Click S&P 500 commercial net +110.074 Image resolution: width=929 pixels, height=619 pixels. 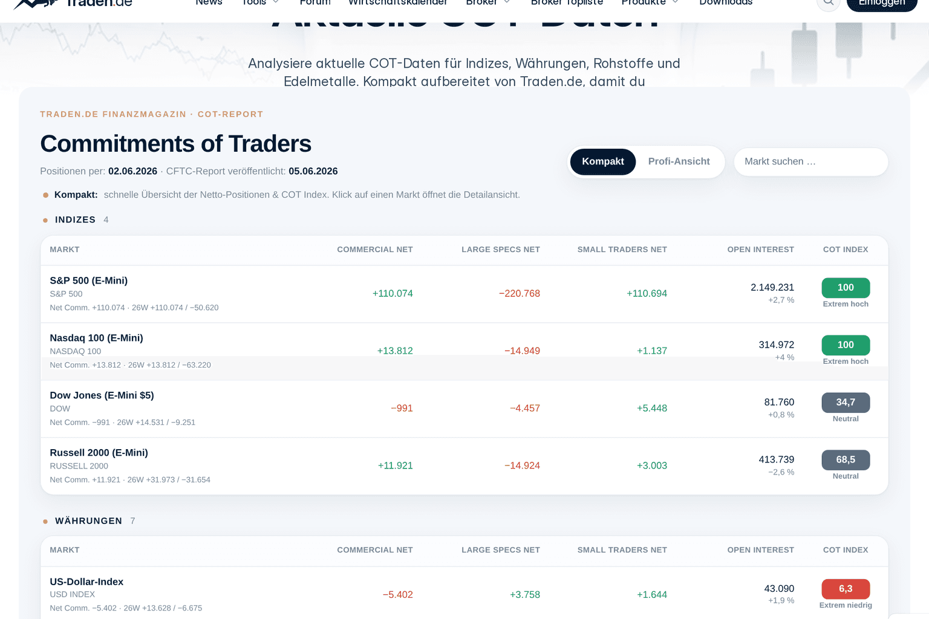[393, 294]
